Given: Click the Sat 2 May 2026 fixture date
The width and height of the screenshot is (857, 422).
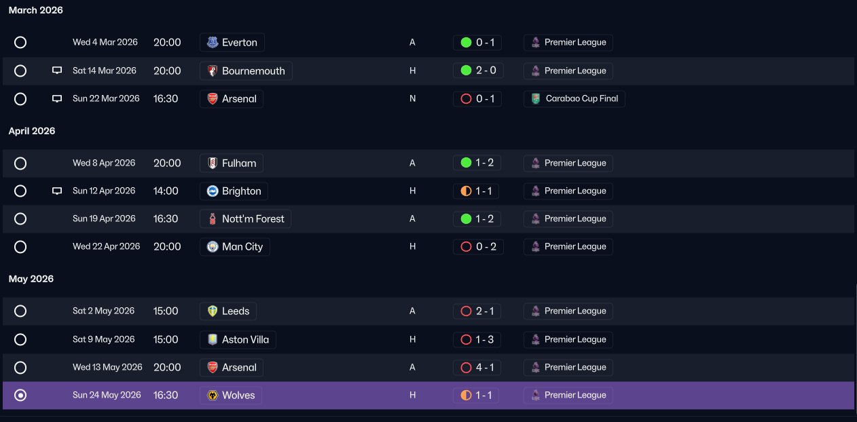Looking at the screenshot, I should (x=104, y=311).
